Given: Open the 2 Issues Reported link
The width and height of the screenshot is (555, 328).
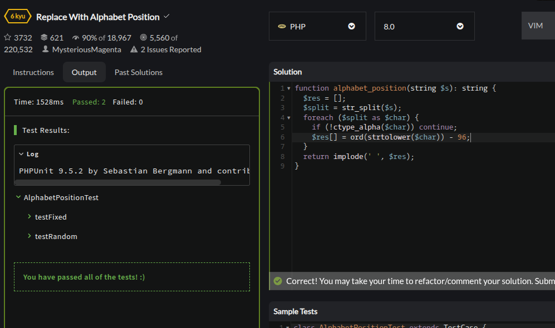Looking at the screenshot, I should click(170, 49).
